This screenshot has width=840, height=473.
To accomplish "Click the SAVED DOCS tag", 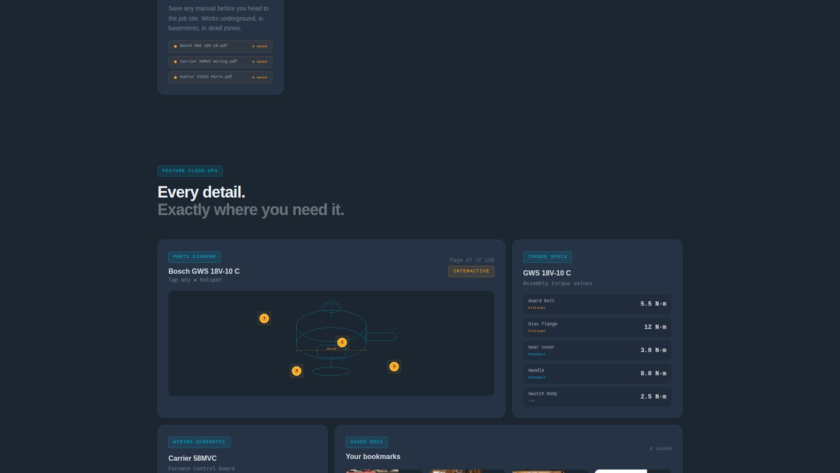I will coord(367,442).
